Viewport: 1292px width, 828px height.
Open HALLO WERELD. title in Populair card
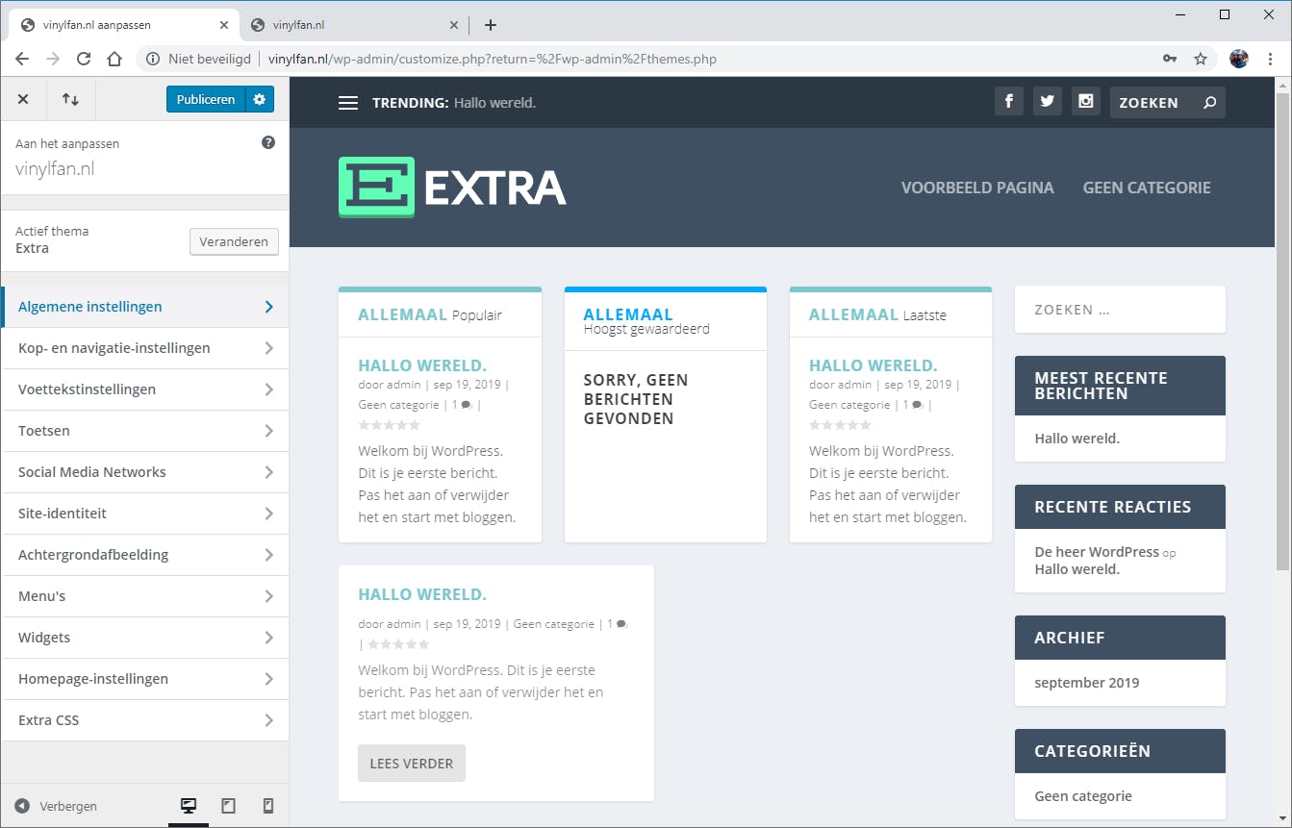tap(422, 365)
